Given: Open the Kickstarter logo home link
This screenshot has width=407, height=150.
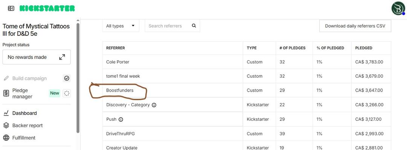Looking at the screenshot, I should pos(47,9).
